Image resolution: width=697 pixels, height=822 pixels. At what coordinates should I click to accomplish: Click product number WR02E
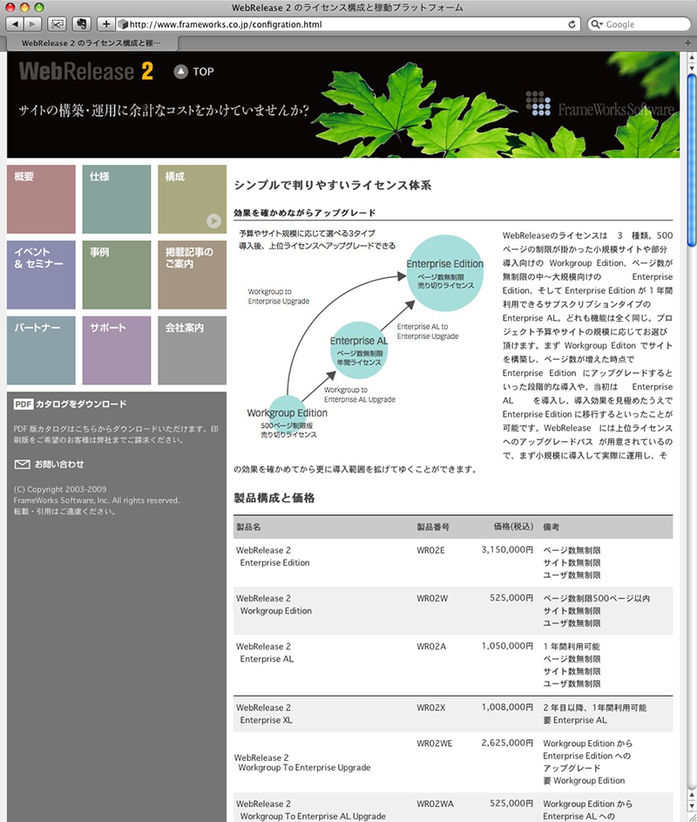click(x=430, y=550)
